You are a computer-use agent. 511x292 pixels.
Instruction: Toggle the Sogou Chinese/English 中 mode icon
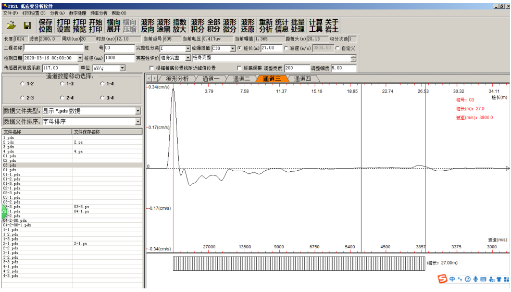[452, 279]
